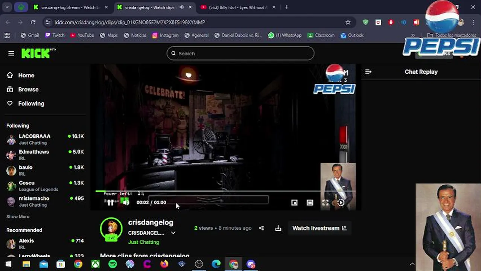The image size is (481, 271).
Task: Close the crisdangelog Stream tab
Action: point(107,7)
